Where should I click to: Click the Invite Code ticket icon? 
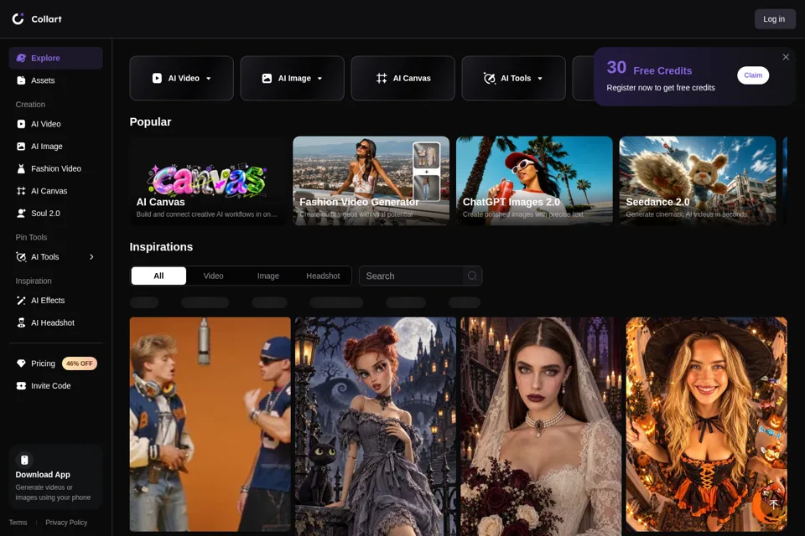point(21,386)
